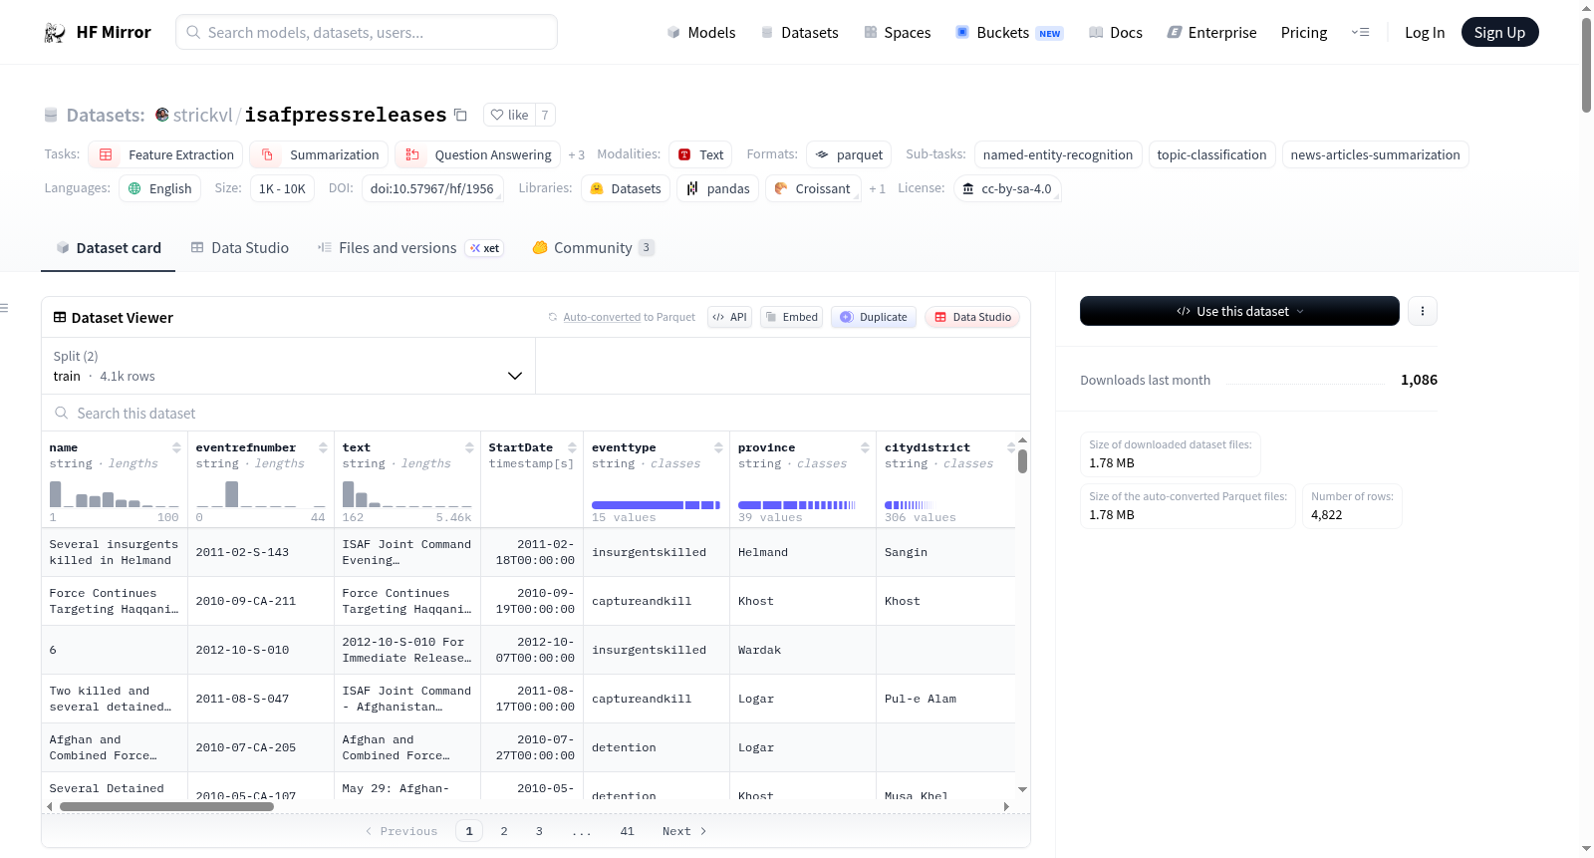Click the Croissant library tag
The height and width of the screenshot is (858, 1594).
tap(812, 188)
